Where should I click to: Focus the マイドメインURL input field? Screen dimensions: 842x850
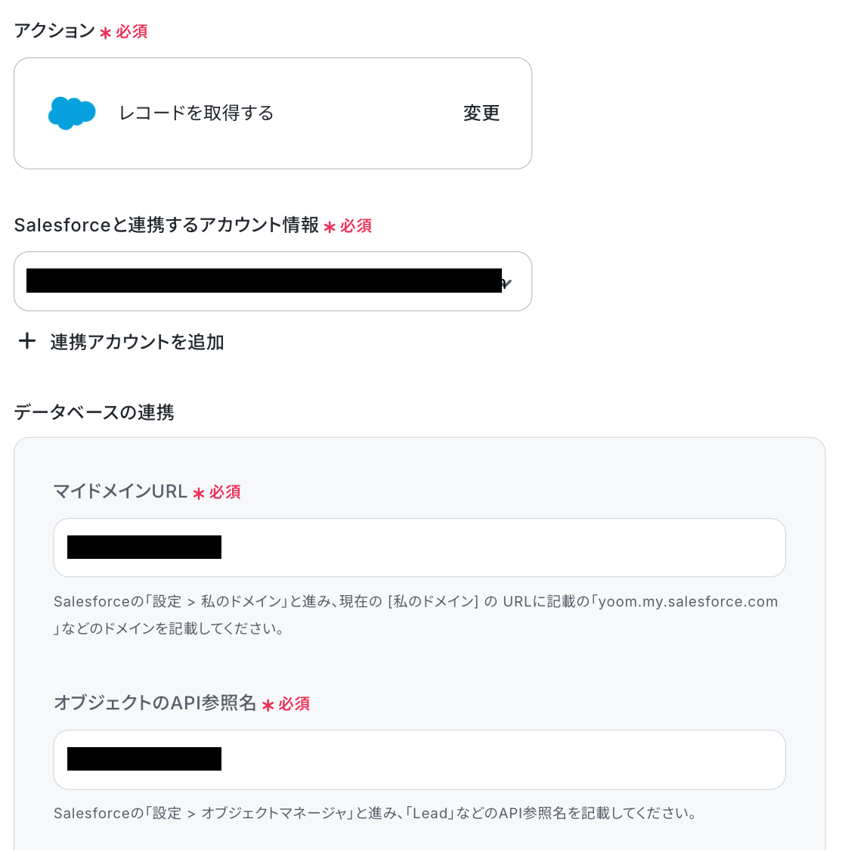point(419,548)
